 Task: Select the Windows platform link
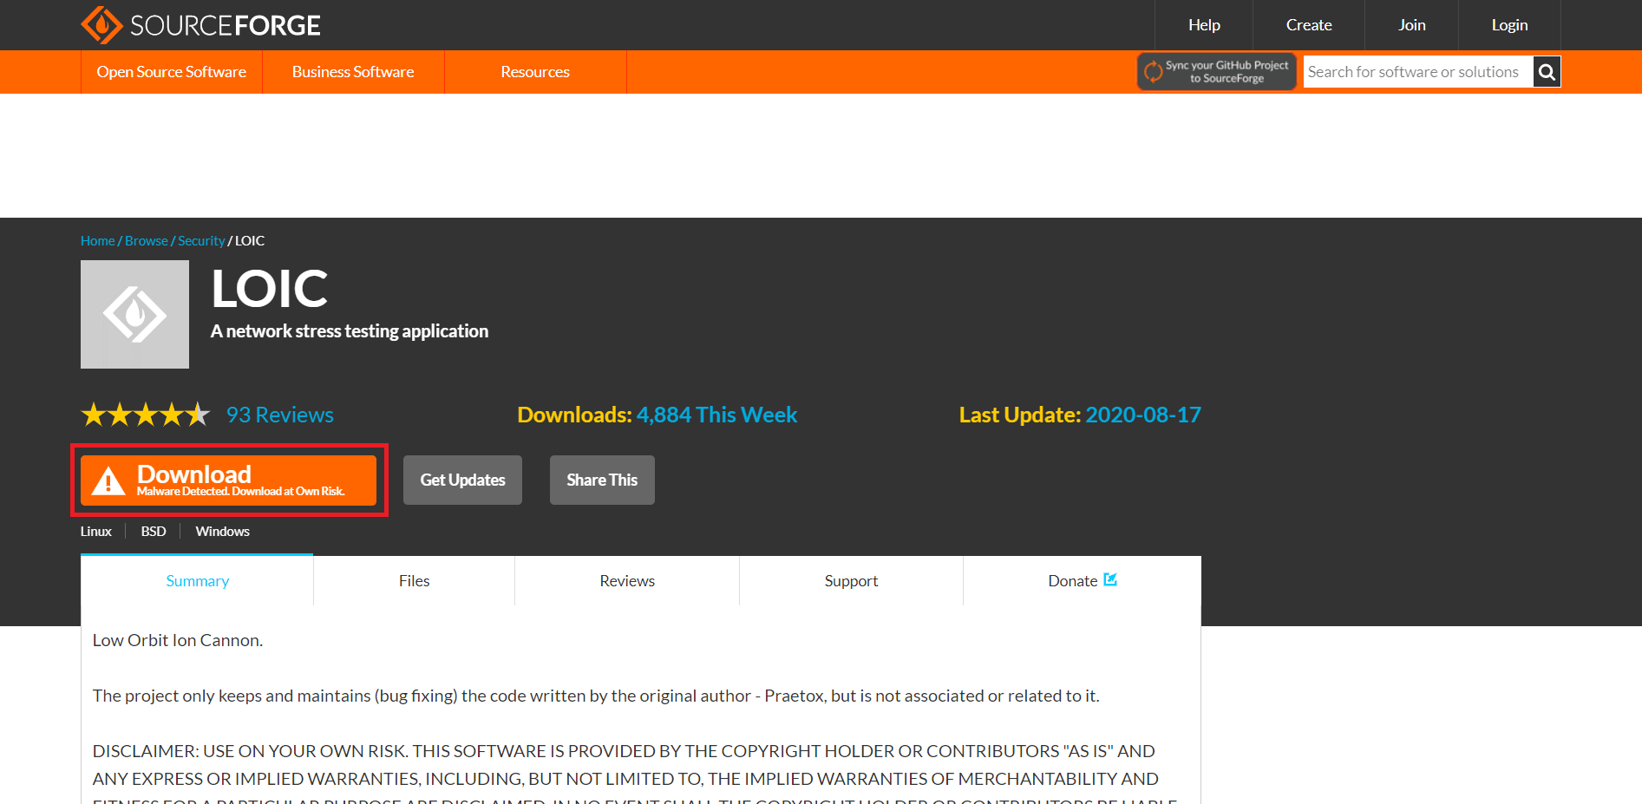pos(223,532)
